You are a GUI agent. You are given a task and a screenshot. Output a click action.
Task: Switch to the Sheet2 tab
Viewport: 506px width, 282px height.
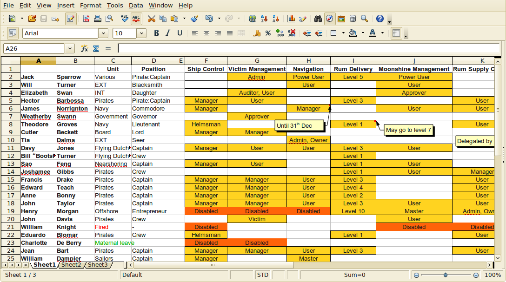(71, 265)
